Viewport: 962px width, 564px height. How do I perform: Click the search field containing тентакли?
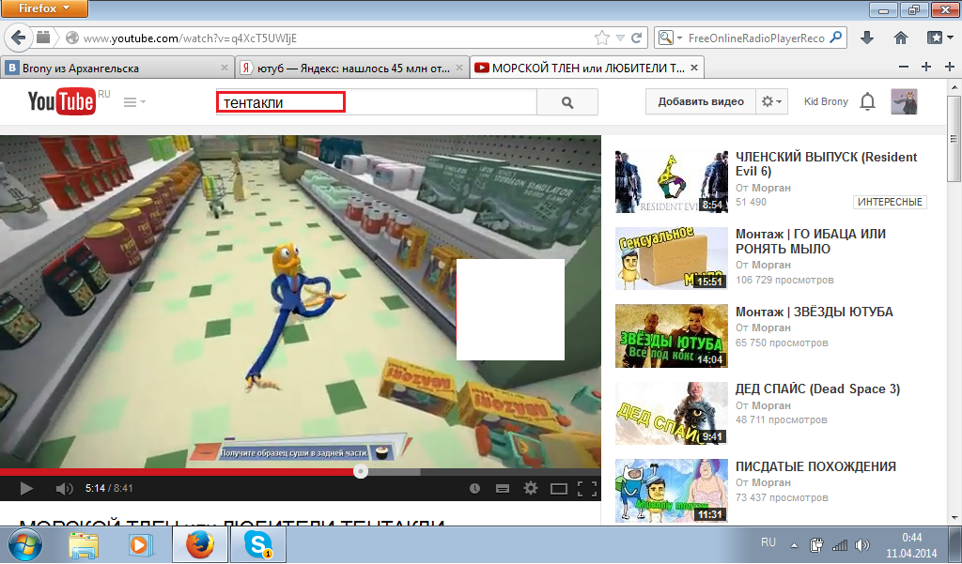(x=376, y=102)
